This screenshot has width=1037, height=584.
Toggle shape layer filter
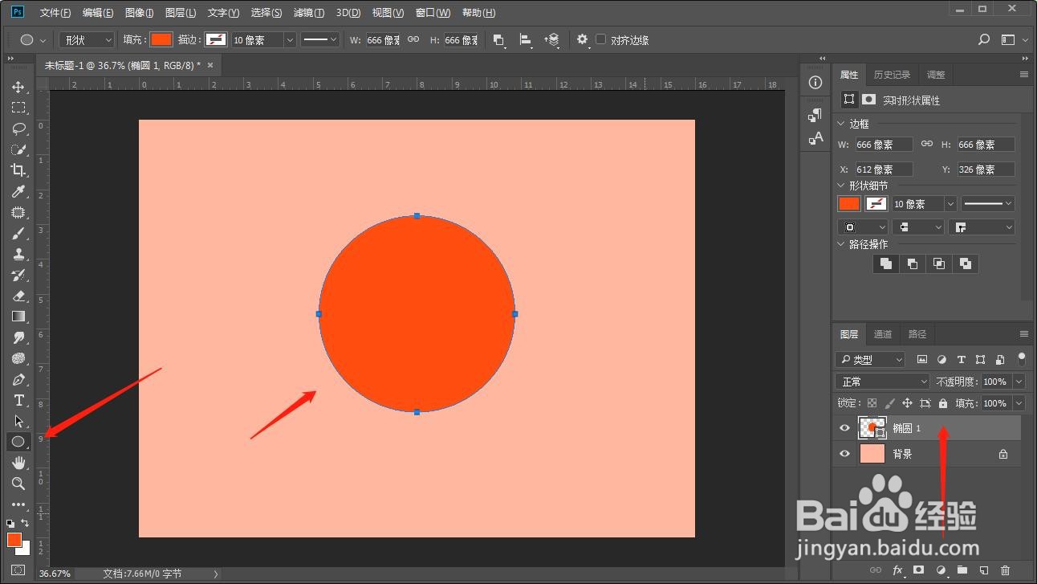click(x=980, y=359)
